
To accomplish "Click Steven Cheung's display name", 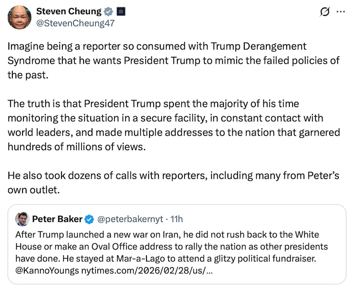I will pyautogui.click(x=69, y=12).
